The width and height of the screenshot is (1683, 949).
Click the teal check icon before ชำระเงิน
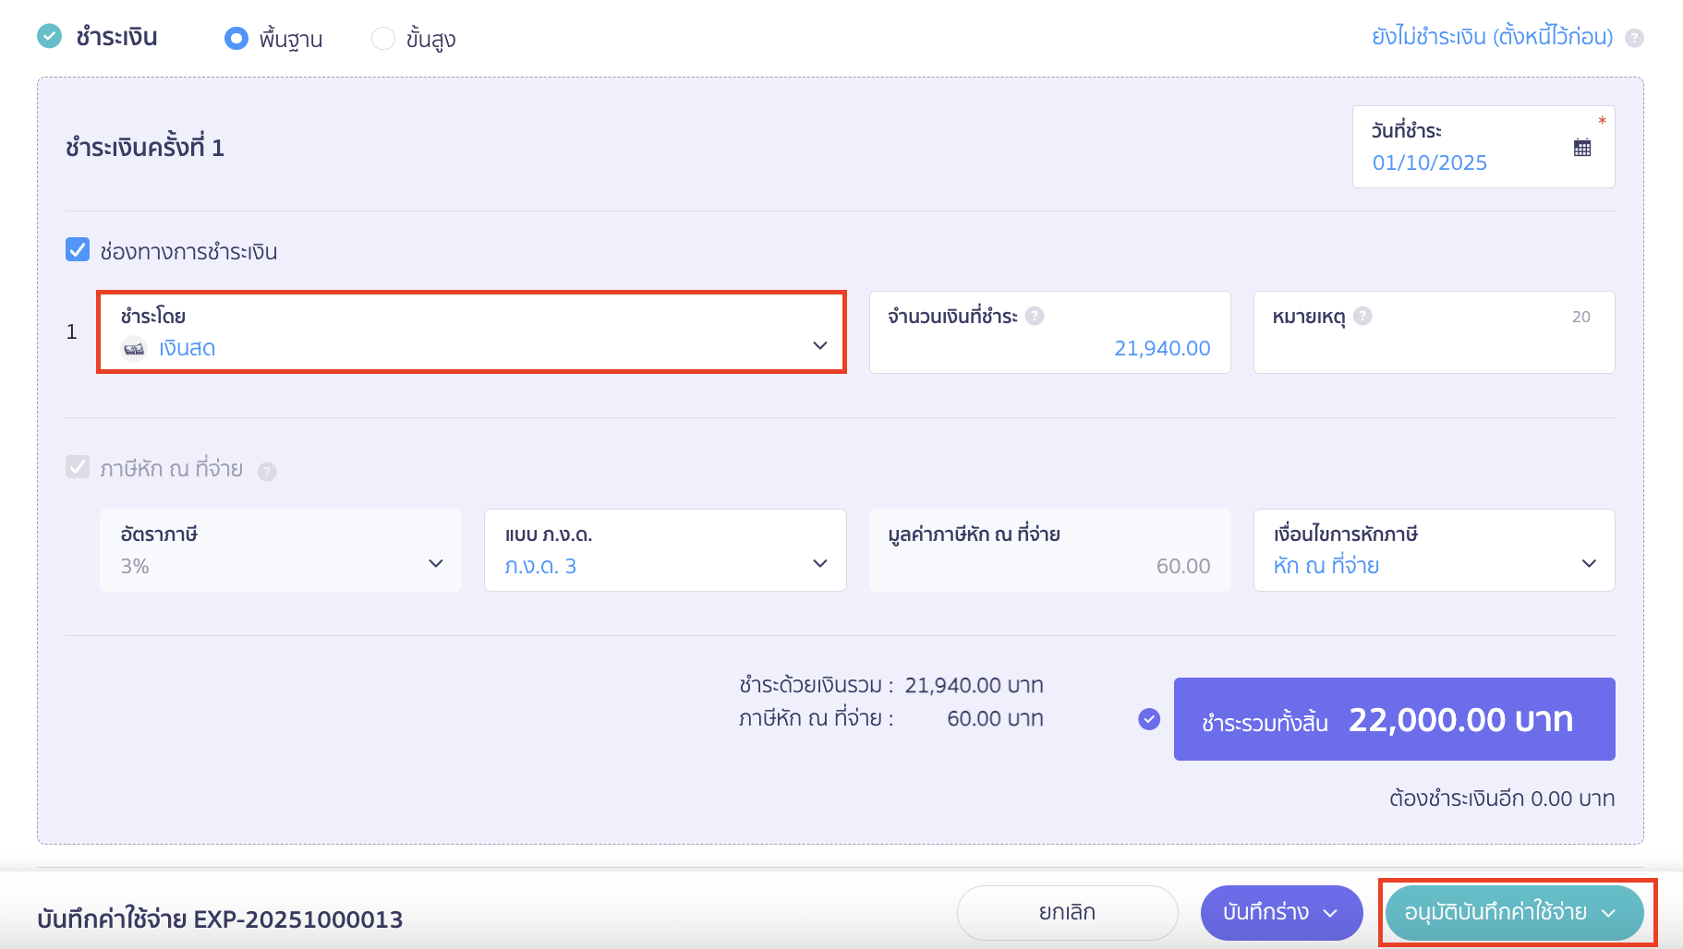click(50, 37)
